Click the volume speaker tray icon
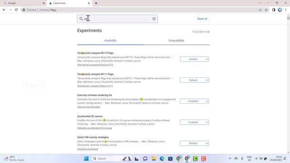This screenshot has height=163, width=290. point(261,158)
